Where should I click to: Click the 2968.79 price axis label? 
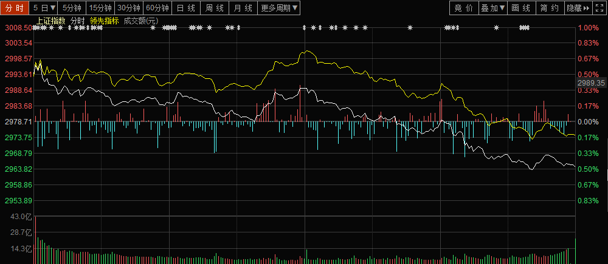click(18, 154)
